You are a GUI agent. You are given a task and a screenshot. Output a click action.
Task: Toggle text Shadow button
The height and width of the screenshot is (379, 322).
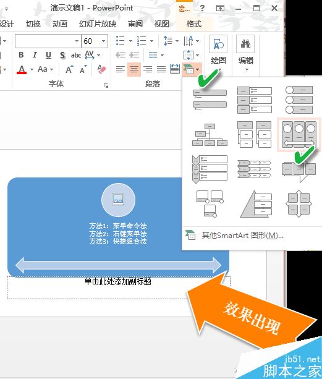click(x=62, y=55)
